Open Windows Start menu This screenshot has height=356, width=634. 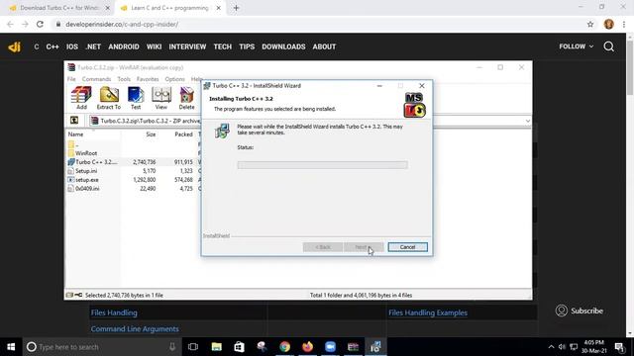coord(11,347)
